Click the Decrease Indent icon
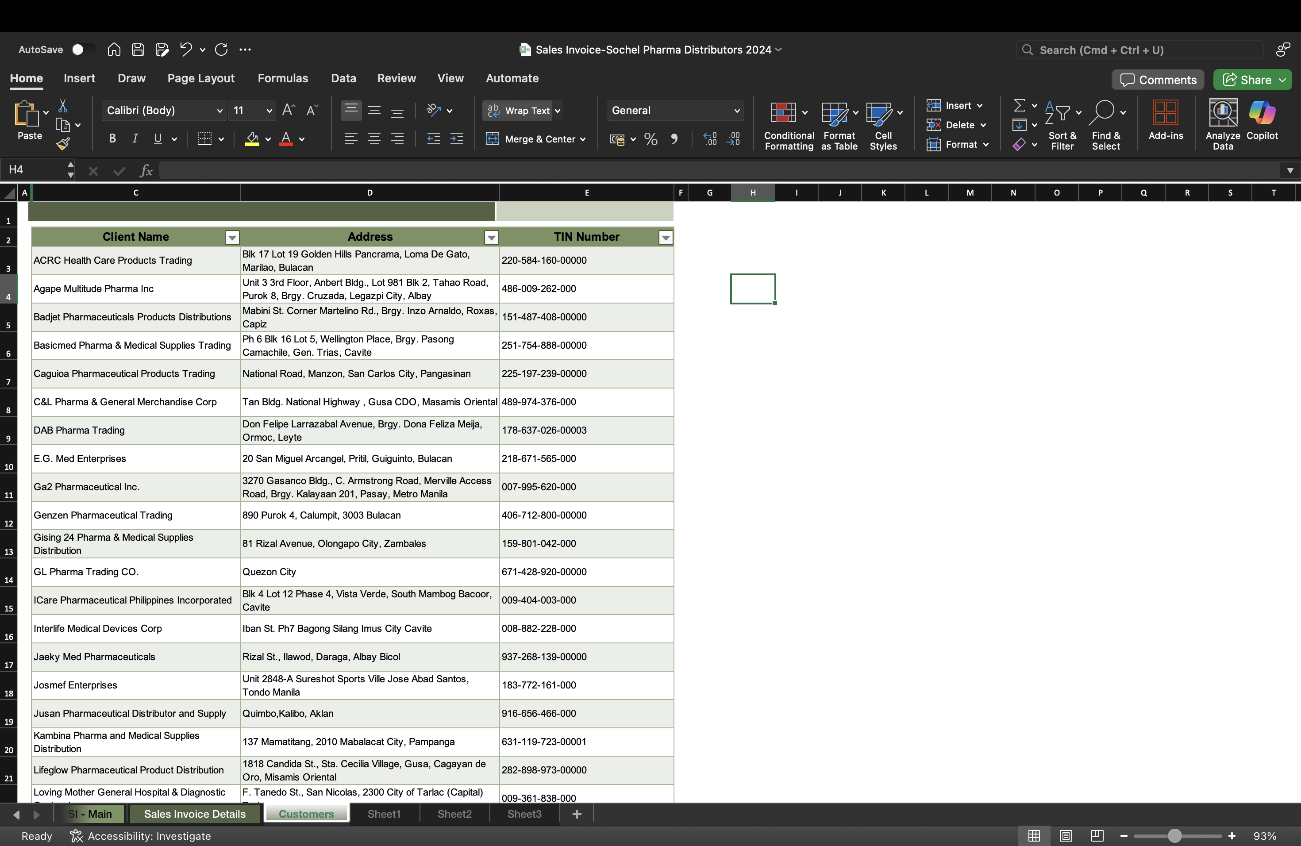The height and width of the screenshot is (846, 1301). 434,139
